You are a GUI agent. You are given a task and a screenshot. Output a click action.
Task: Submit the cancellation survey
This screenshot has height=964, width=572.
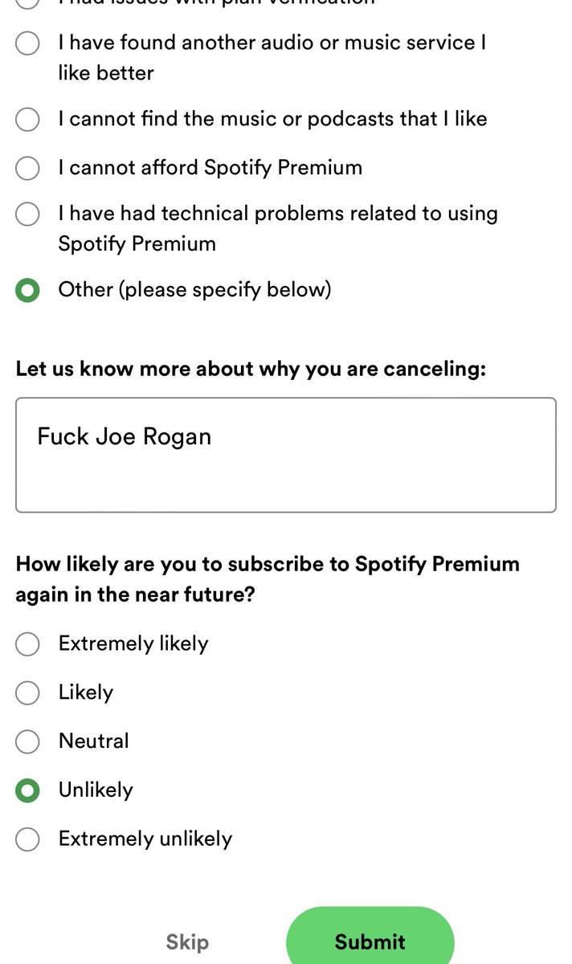tap(370, 940)
